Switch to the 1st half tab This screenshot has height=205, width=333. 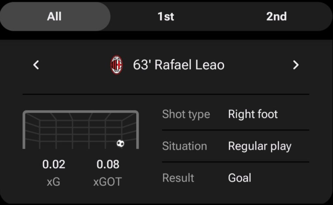(166, 16)
